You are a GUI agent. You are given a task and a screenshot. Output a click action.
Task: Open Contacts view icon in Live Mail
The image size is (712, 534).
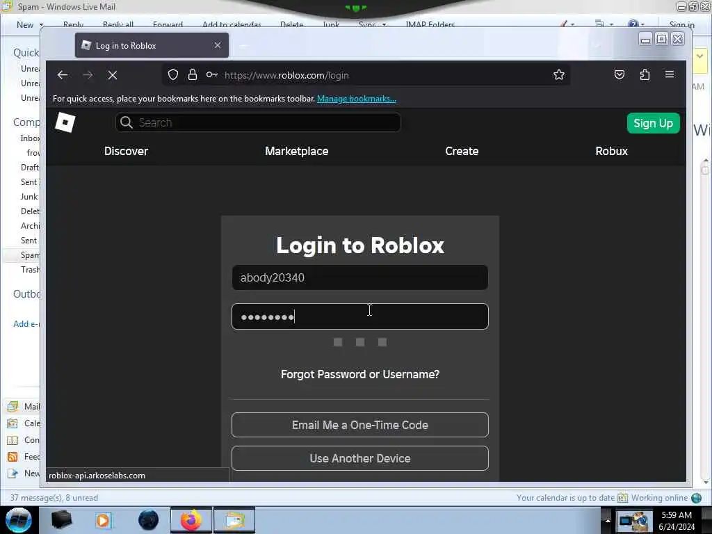(13, 440)
